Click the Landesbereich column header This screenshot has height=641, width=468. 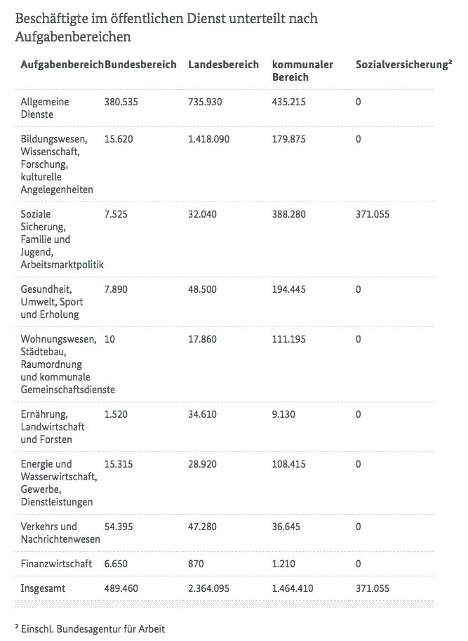click(x=223, y=65)
